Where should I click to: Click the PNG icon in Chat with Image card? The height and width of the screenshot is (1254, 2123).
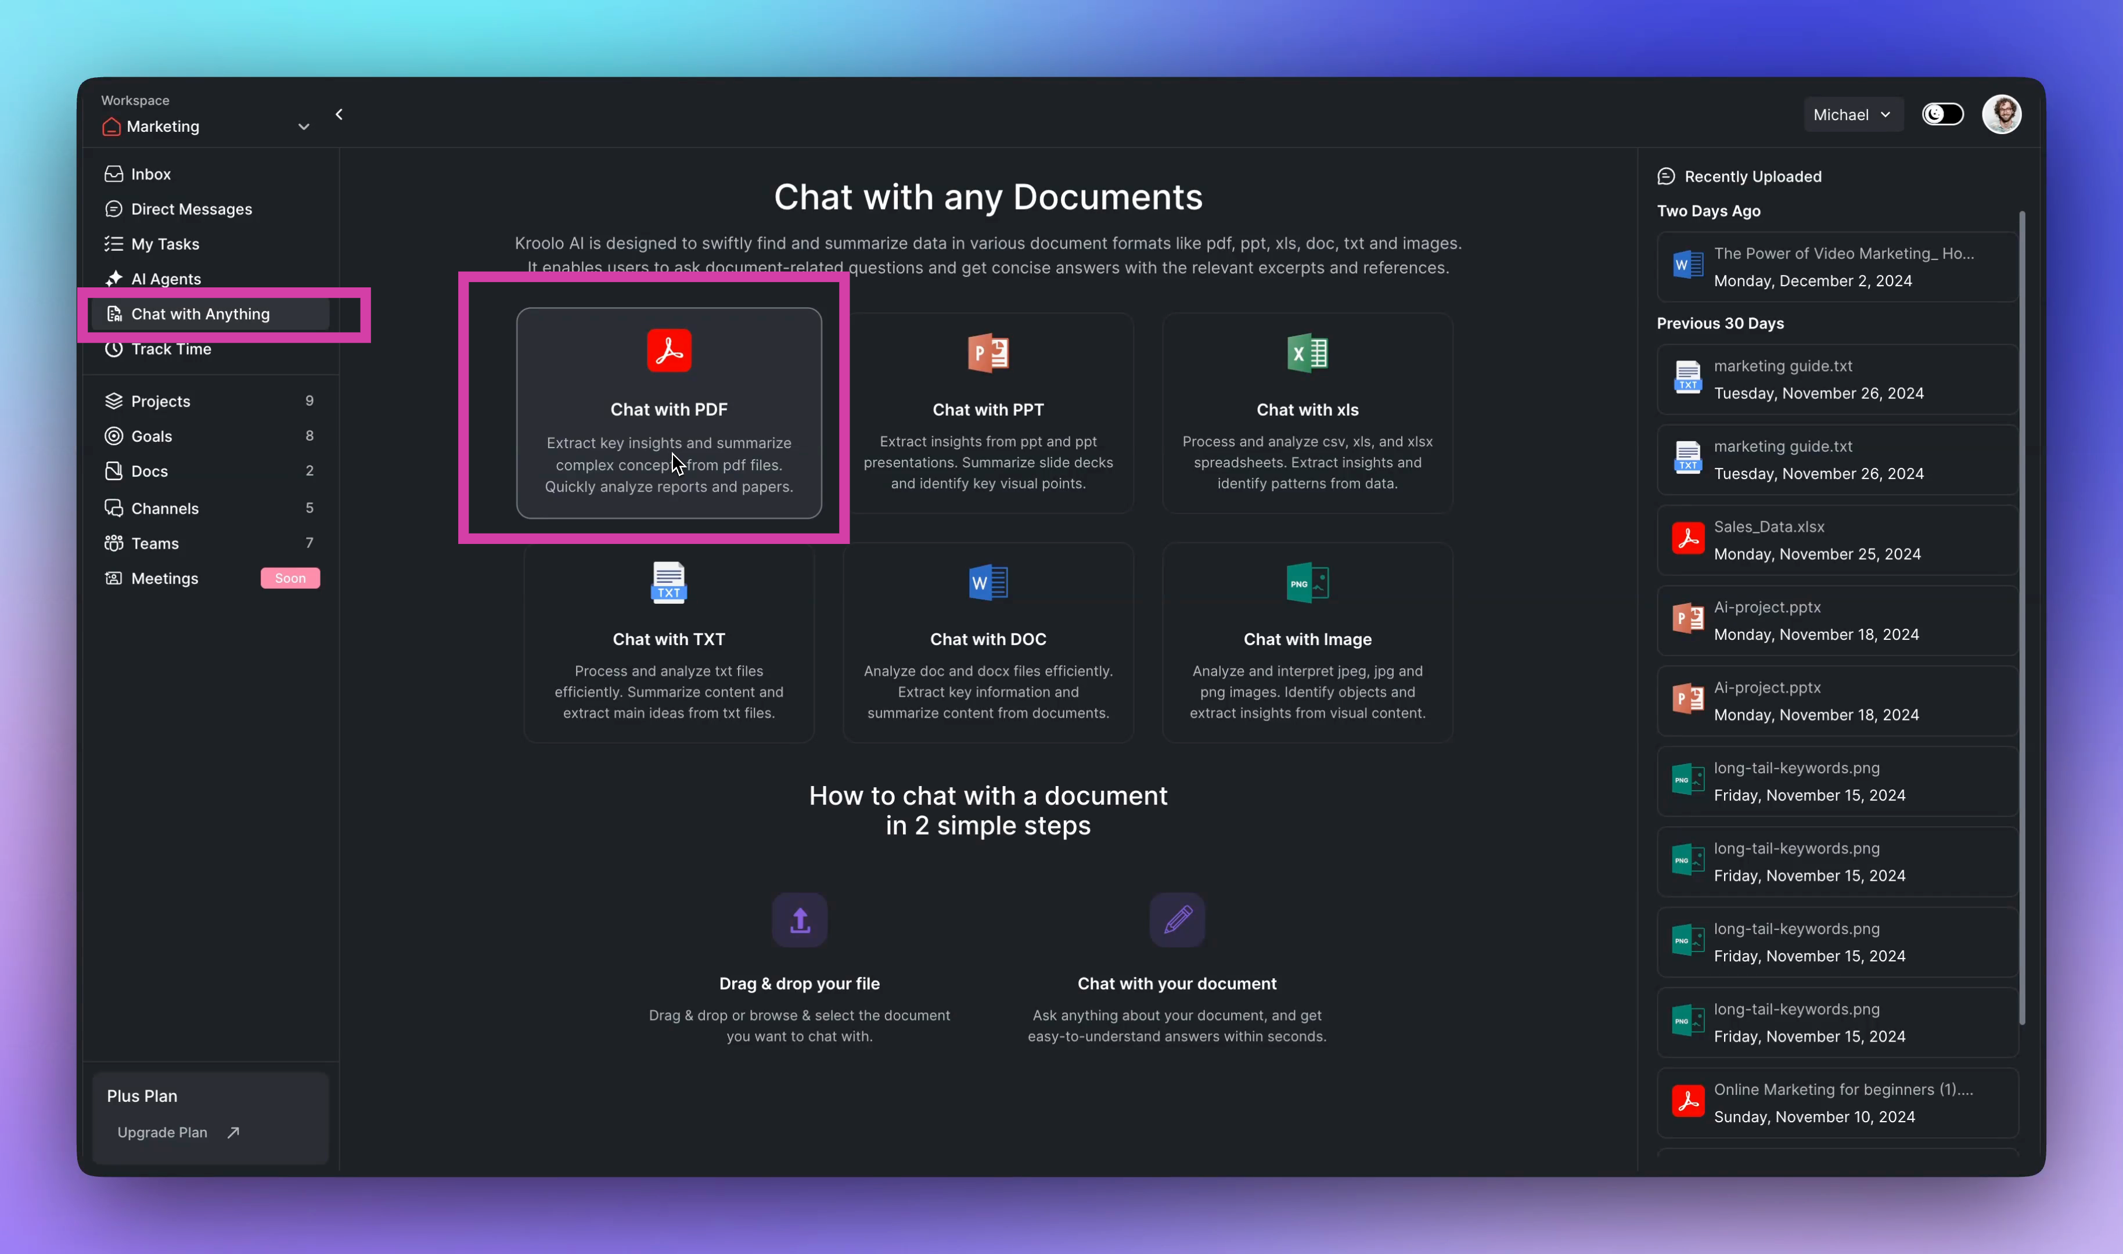(1307, 582)
